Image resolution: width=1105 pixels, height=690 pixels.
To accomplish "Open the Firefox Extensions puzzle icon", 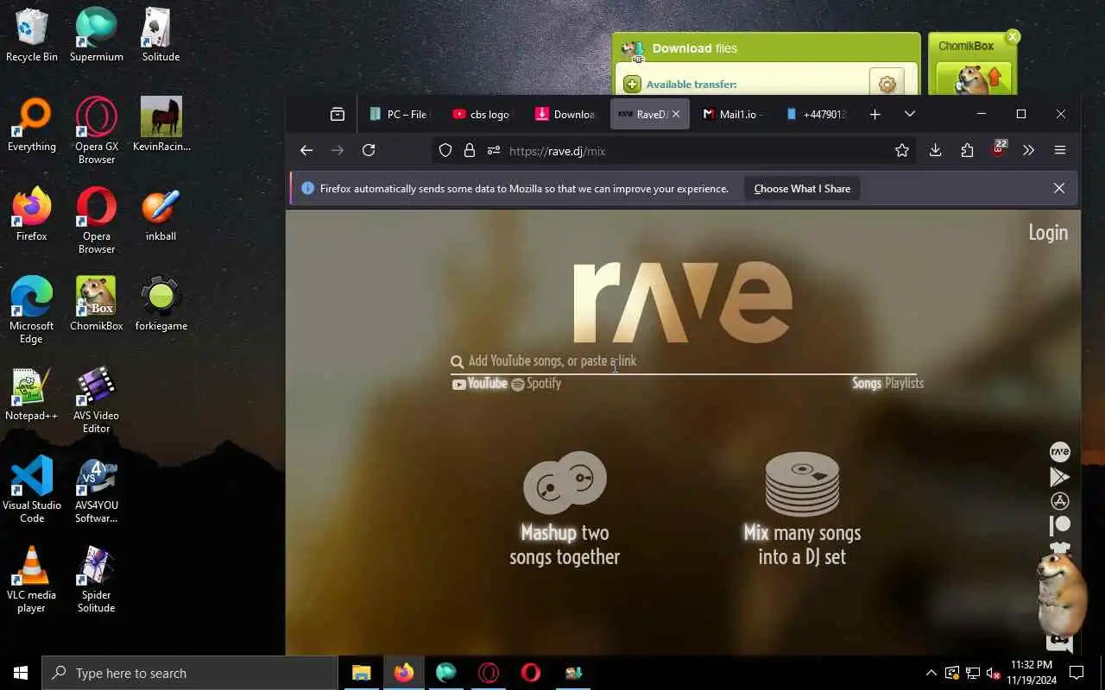I will click(967, 150).
